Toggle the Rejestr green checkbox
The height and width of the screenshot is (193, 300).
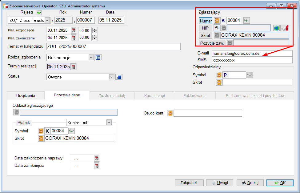pyautogui.click(x=39, y=13)
